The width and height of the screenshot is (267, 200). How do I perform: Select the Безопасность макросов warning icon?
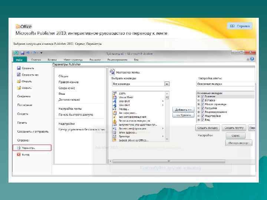click(x=115, y=121)
